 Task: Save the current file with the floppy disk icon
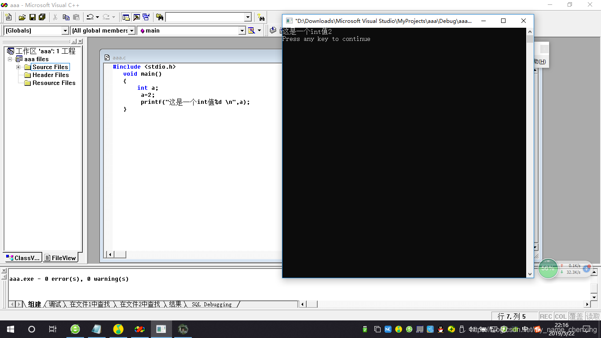32,17
